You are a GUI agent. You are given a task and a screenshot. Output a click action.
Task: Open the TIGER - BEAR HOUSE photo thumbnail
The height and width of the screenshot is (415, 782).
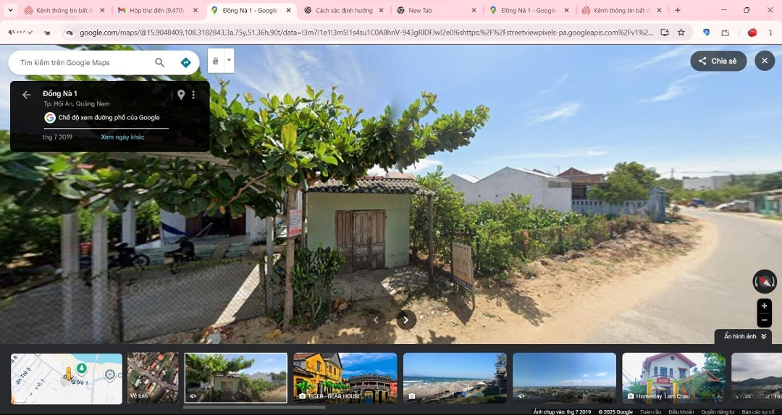tap(345, 378)
